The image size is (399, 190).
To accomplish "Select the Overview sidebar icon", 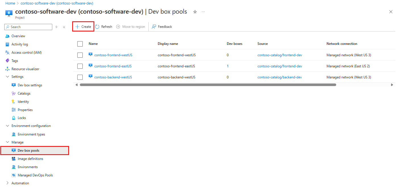I will pos(7,36).
